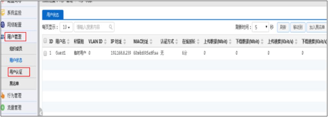Open the 每页显示 10 dropdown
The height and width of the screenshot is (117, 328).
coord(66,27)
